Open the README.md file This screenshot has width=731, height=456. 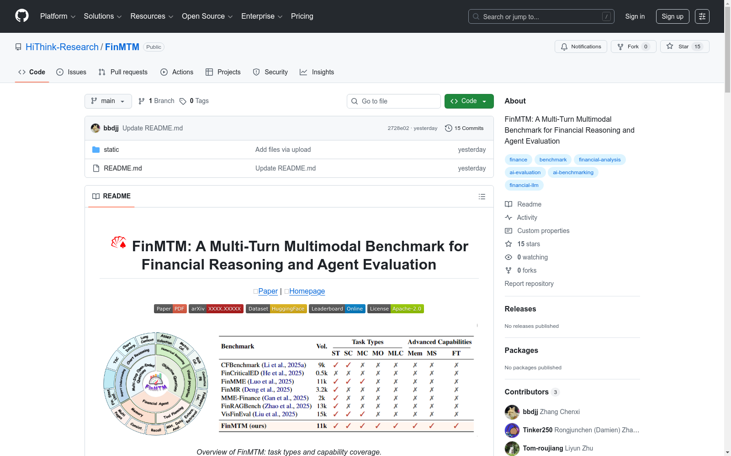click(x=123, y=168)
